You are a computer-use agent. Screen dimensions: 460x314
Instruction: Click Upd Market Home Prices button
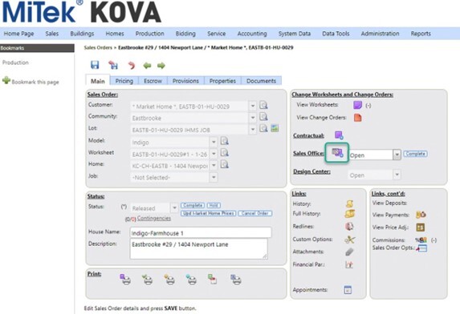208,213
